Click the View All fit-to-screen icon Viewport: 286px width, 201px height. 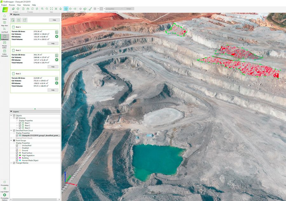(51, 9)
